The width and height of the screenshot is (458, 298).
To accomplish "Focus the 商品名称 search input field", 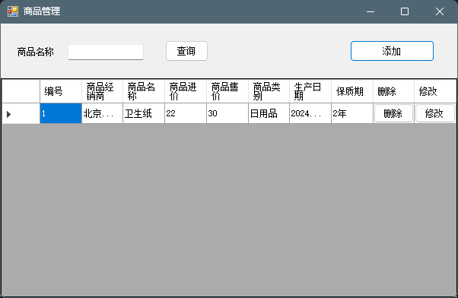I will click(x=106, y=52).
